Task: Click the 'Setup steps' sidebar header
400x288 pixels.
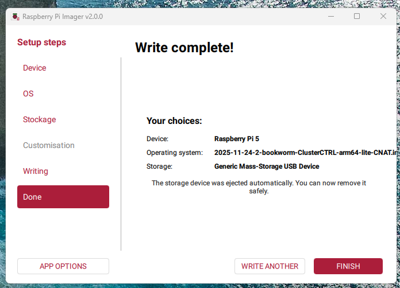Action: [41, 42]
